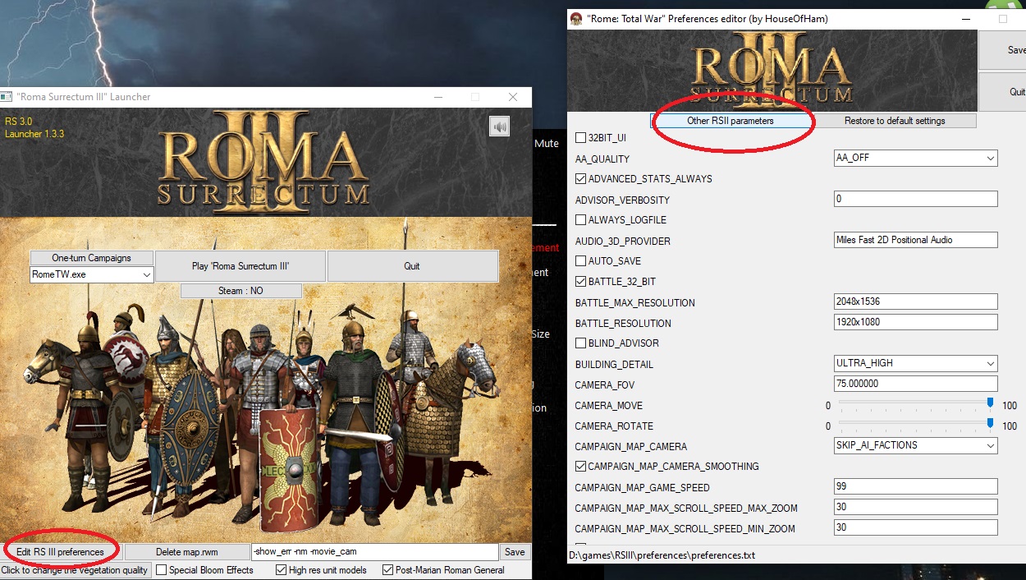
Task: Click the BATTLE_RESOLUTION input field
Action: click(915, 322)
